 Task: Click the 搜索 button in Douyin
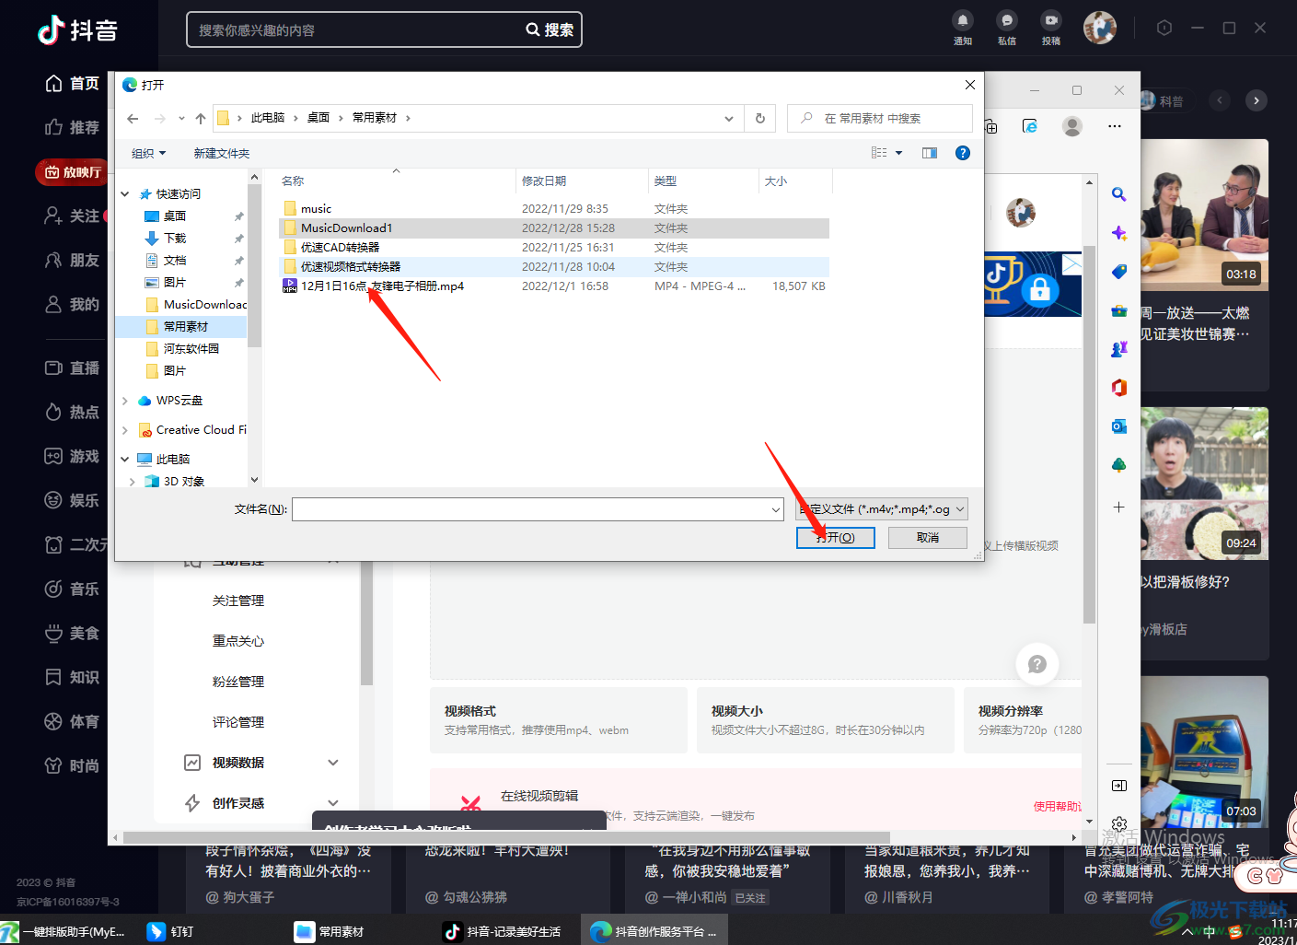coord(550,29)
